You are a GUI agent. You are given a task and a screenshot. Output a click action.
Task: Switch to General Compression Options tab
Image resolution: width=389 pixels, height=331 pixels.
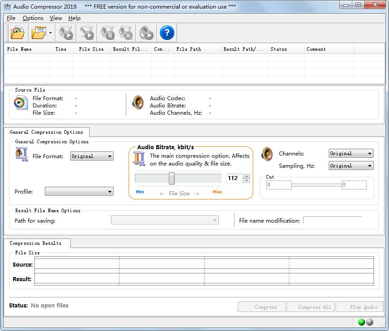47,132
